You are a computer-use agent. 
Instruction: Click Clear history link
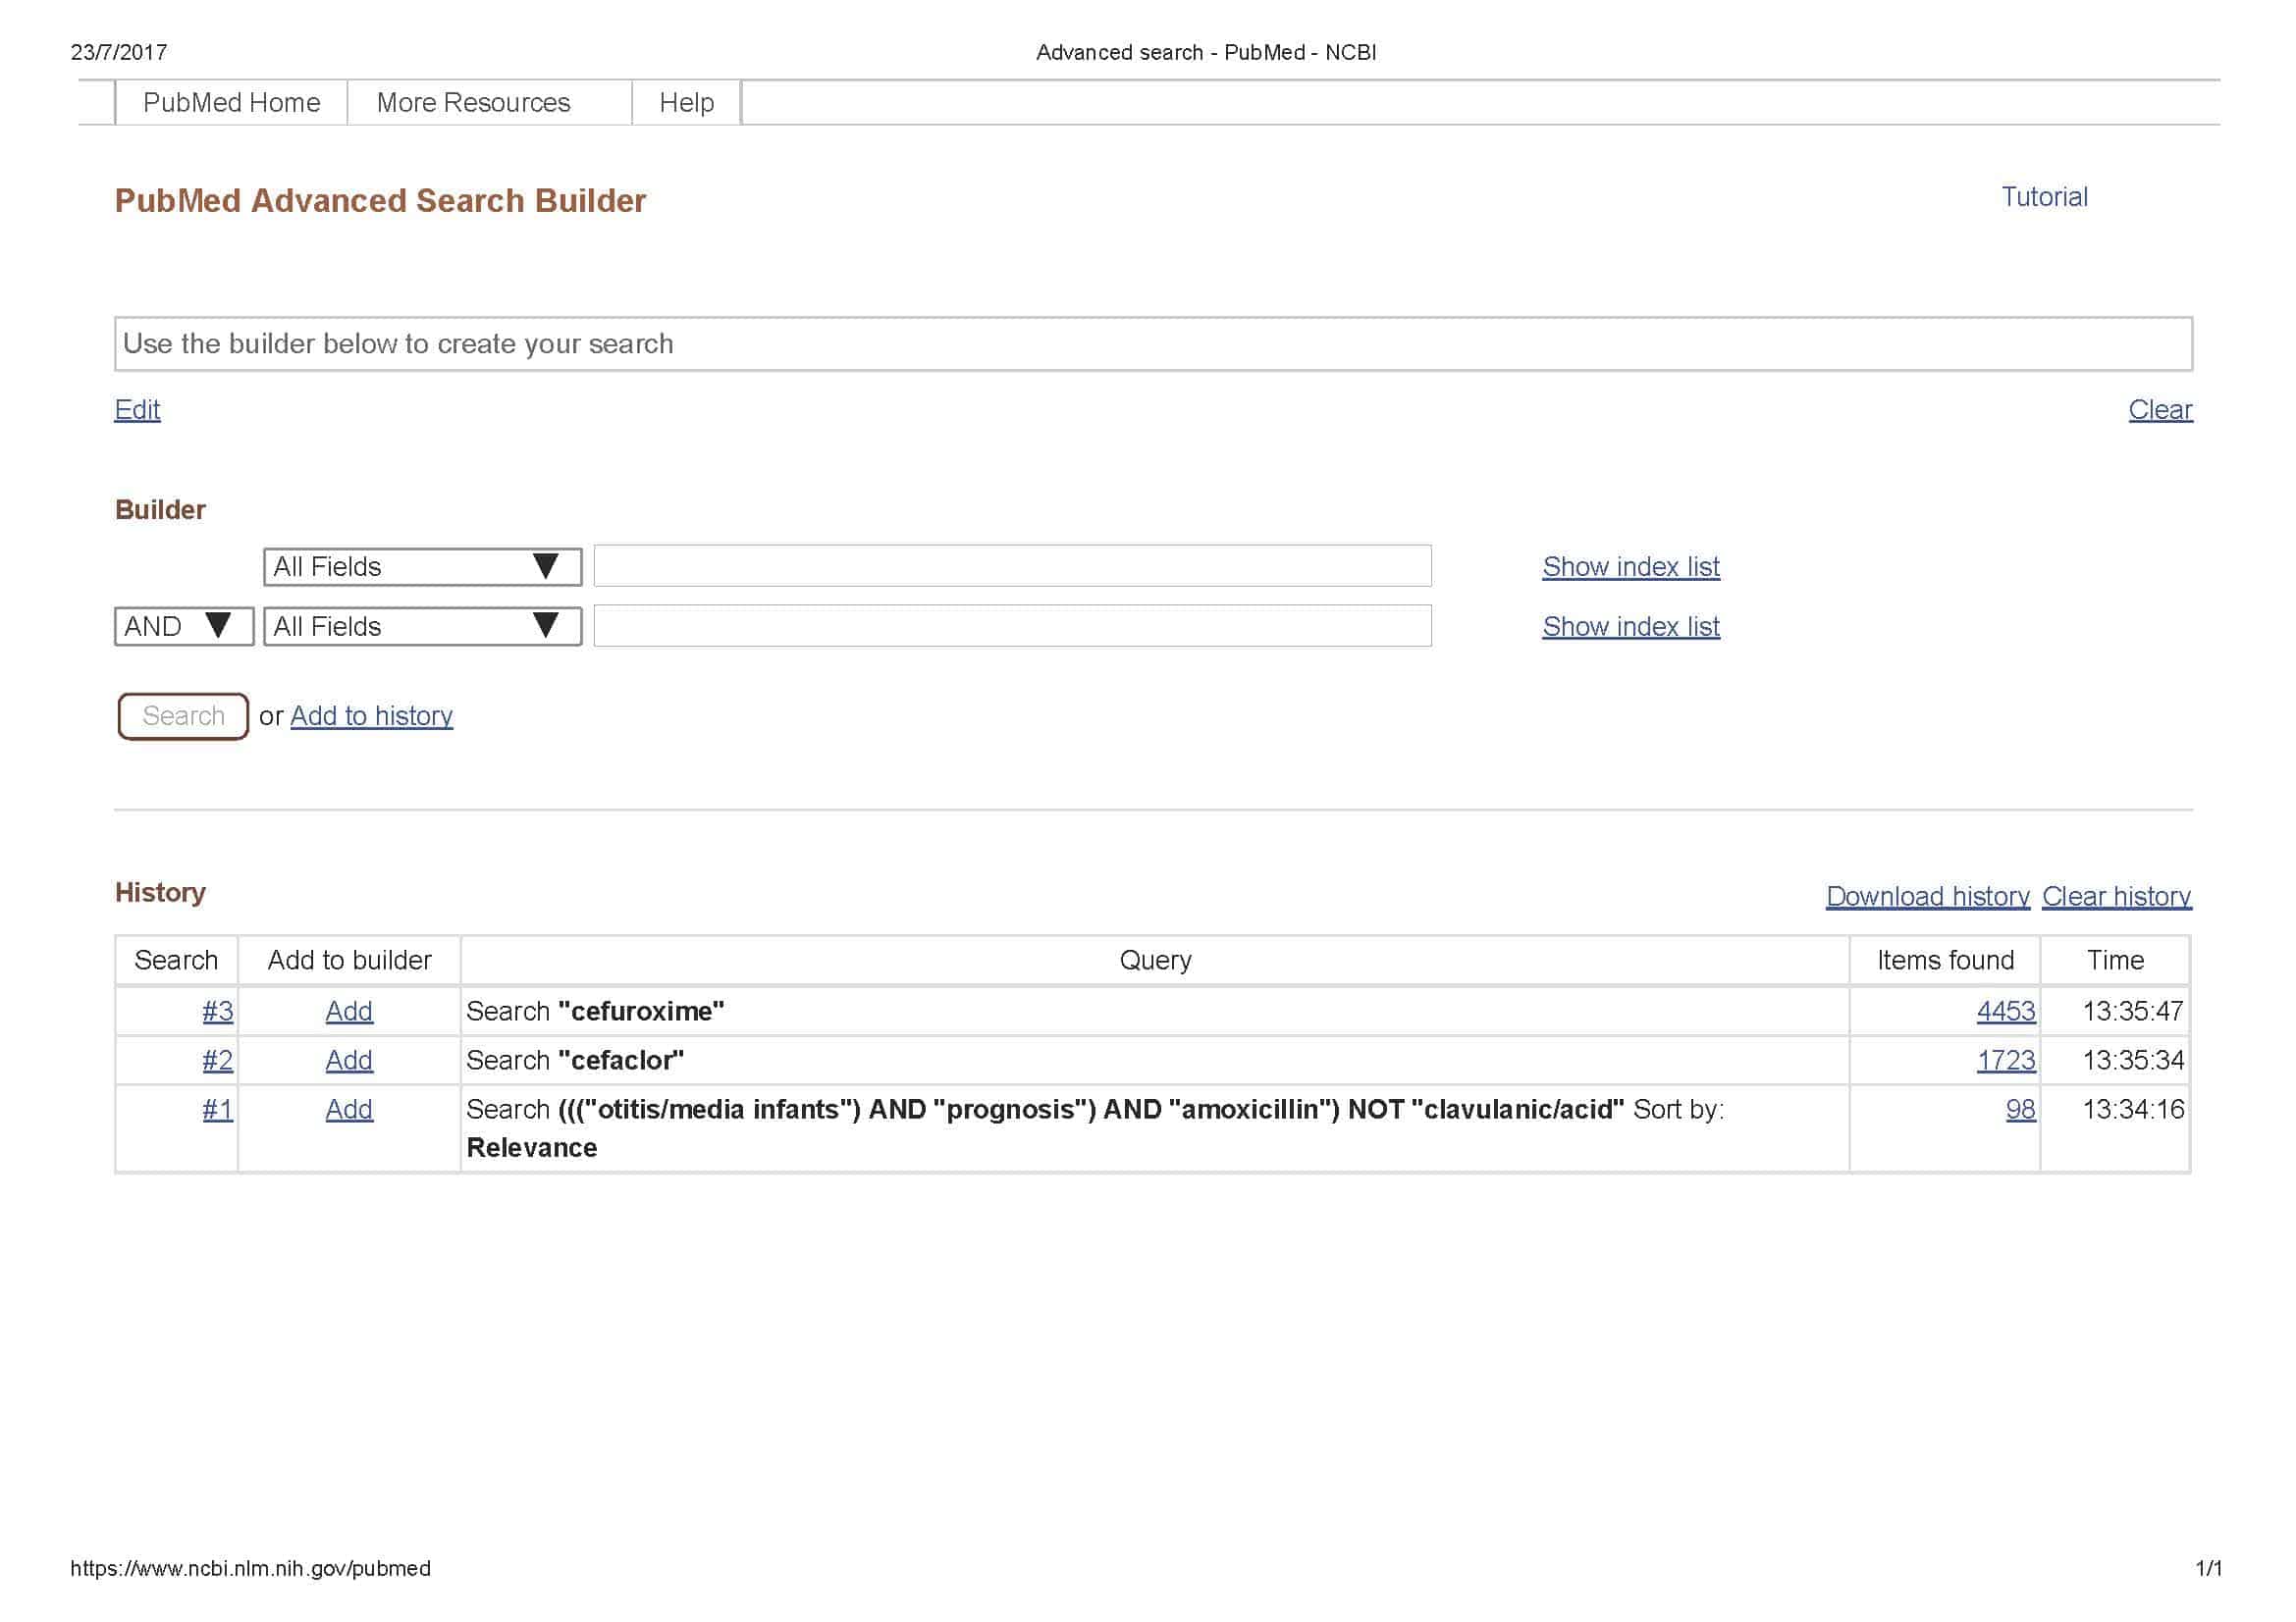[x=2116, y=897]
